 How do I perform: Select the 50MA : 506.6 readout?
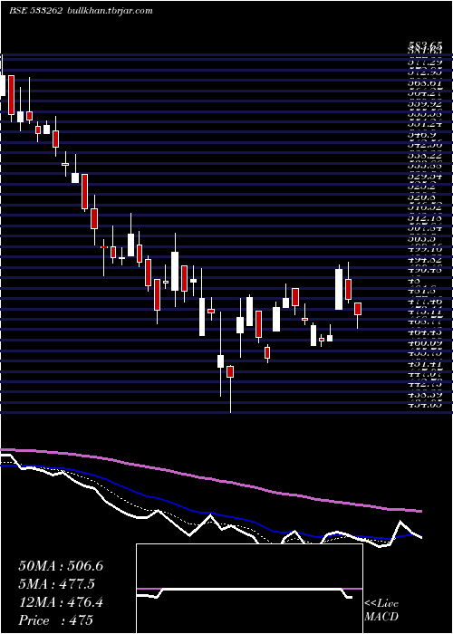coord(61,566)
